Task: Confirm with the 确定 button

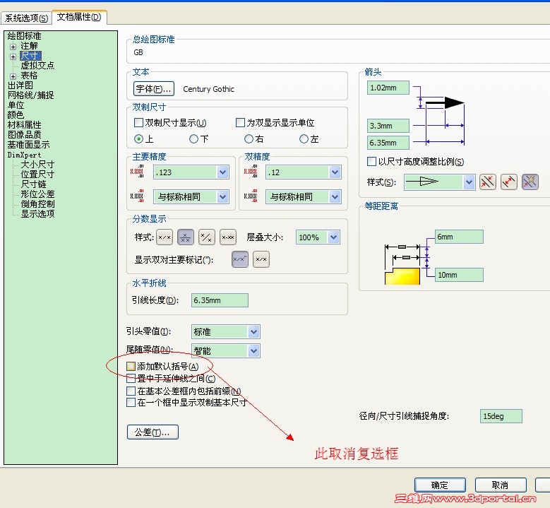Action: pos(440,485)
